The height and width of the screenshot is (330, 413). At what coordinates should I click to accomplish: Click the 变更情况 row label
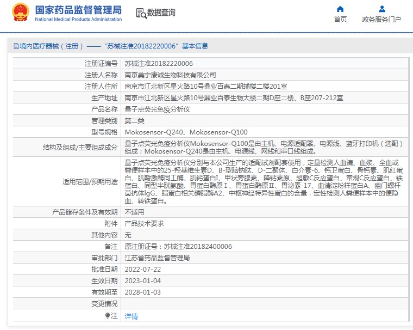[104, 304]
